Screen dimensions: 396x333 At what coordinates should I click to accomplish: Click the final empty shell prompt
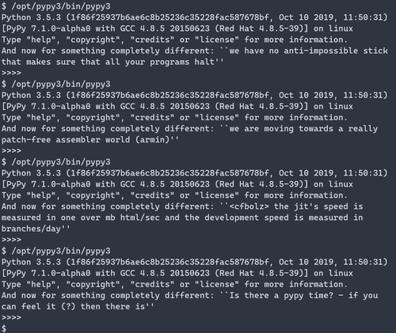point(4,328)
